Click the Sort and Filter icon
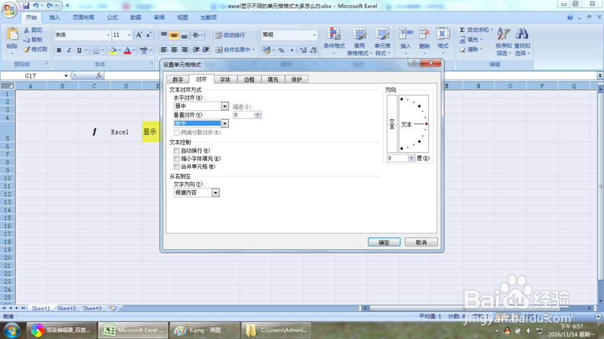 click(503, 34)
